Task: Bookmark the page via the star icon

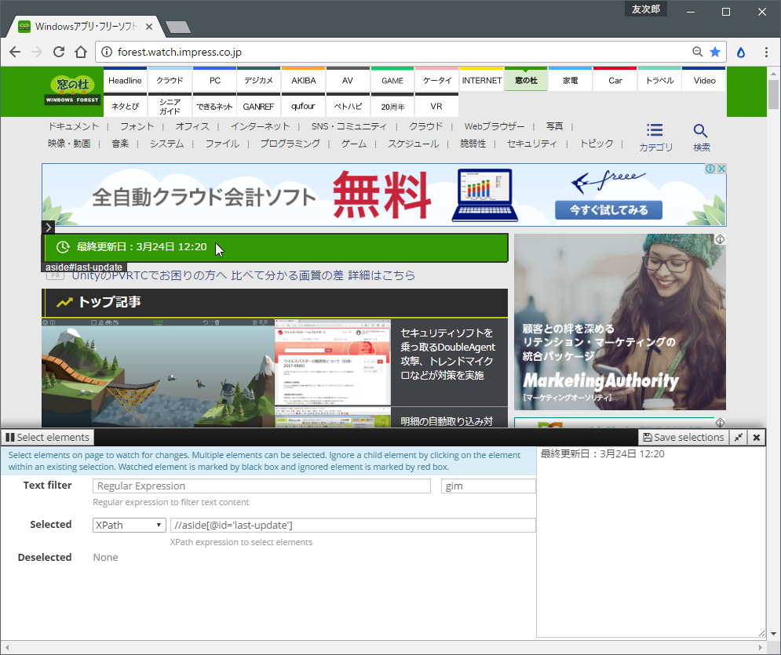Action: (715, 51)
